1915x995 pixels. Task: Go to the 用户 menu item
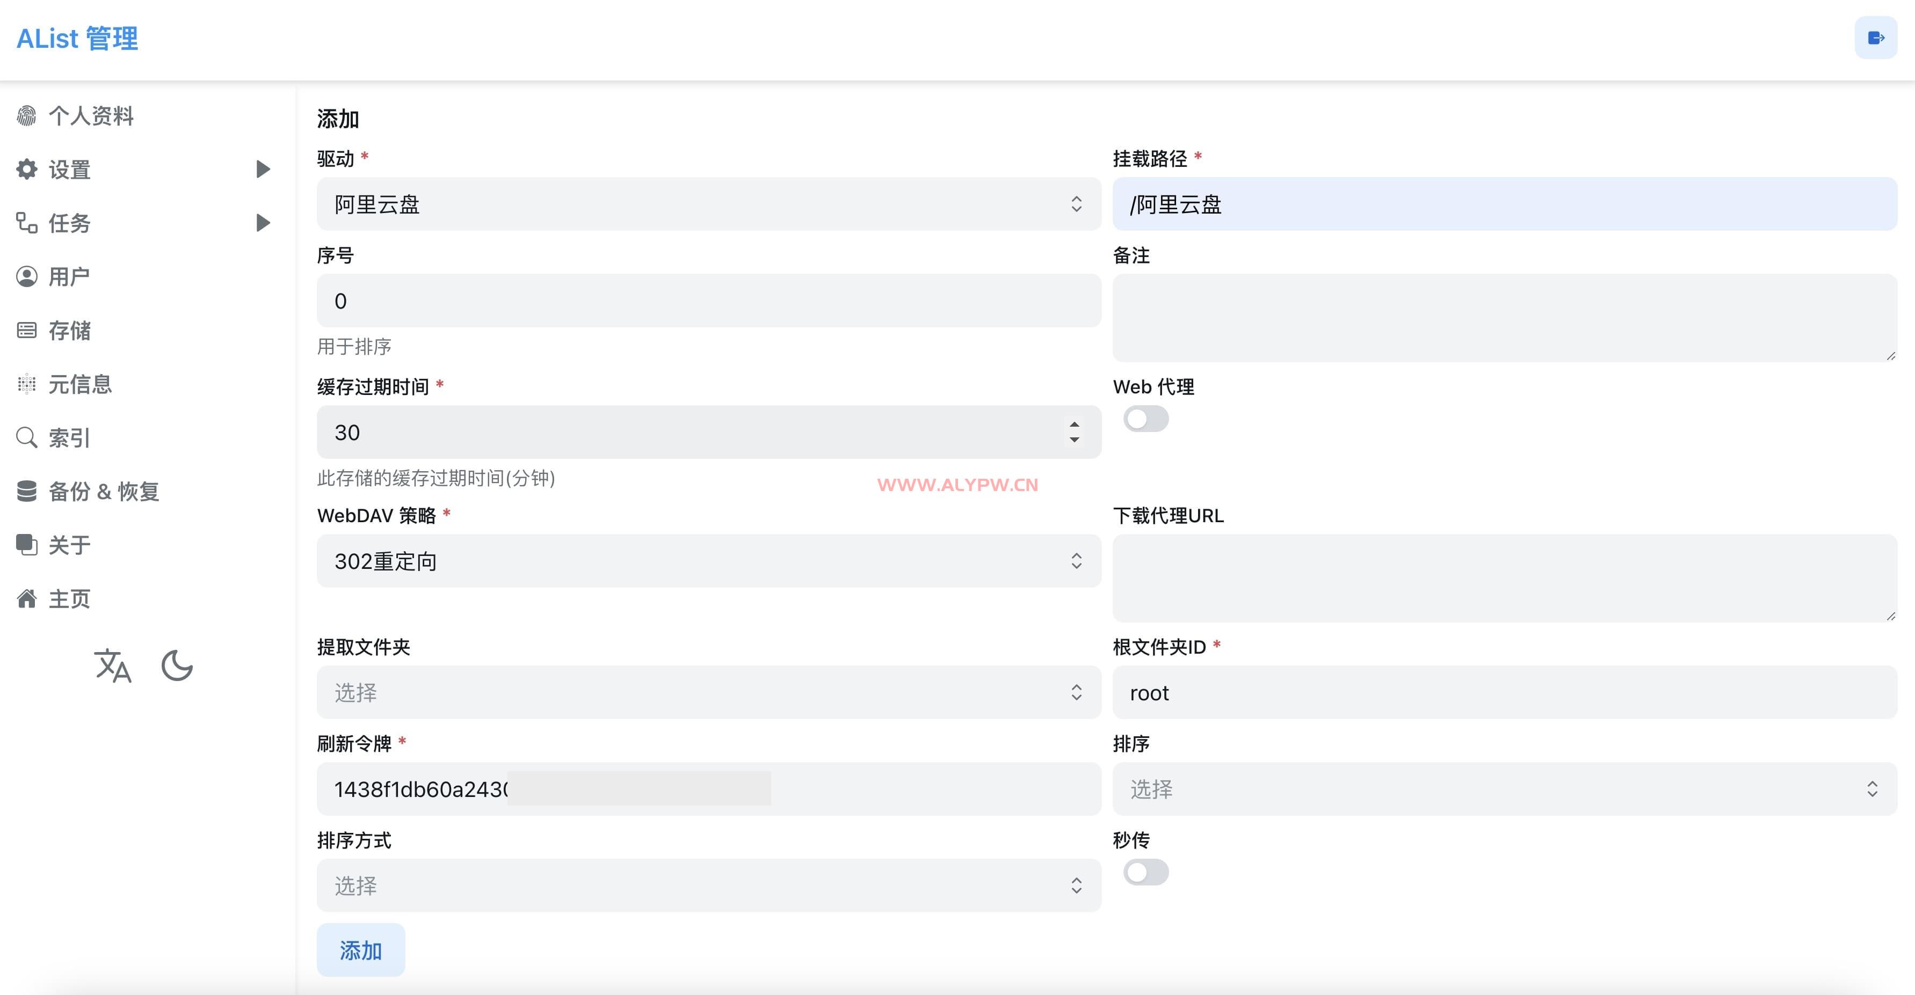point(69,276)
